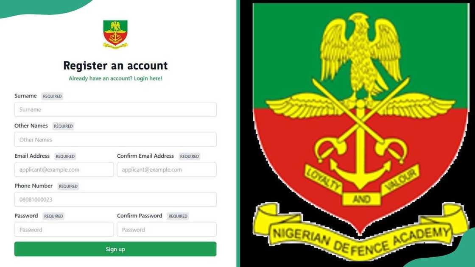Click the REQUIRED badge beside Other Names
Screen dimensions: 475x267
click(63, 126)
